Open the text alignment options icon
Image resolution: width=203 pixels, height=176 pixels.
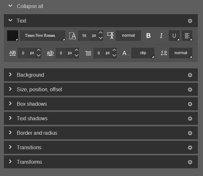(x=187, y=36)
